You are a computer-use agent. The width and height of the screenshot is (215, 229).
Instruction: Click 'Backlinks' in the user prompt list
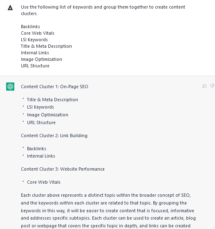point(30,27)
